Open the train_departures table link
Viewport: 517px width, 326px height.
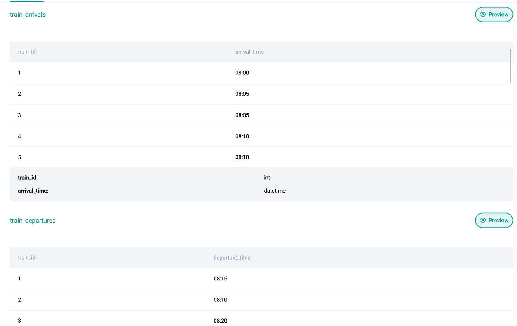coord(33,221)
